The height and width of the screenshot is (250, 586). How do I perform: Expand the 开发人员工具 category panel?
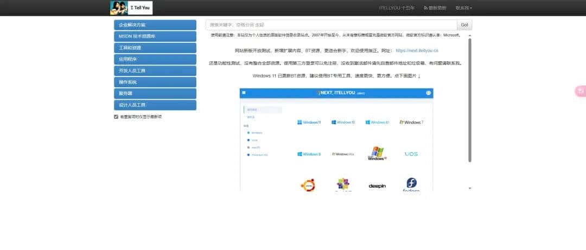(x=155, y=70)
